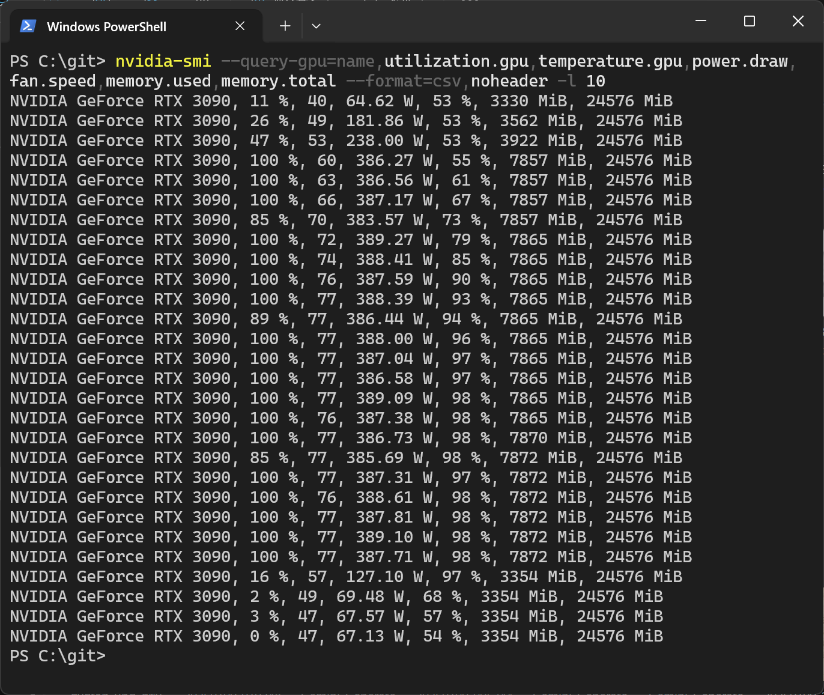Click the 3922 MiB memory used value
Viewport: 824px width, 695px height.
tap(538, 141)
